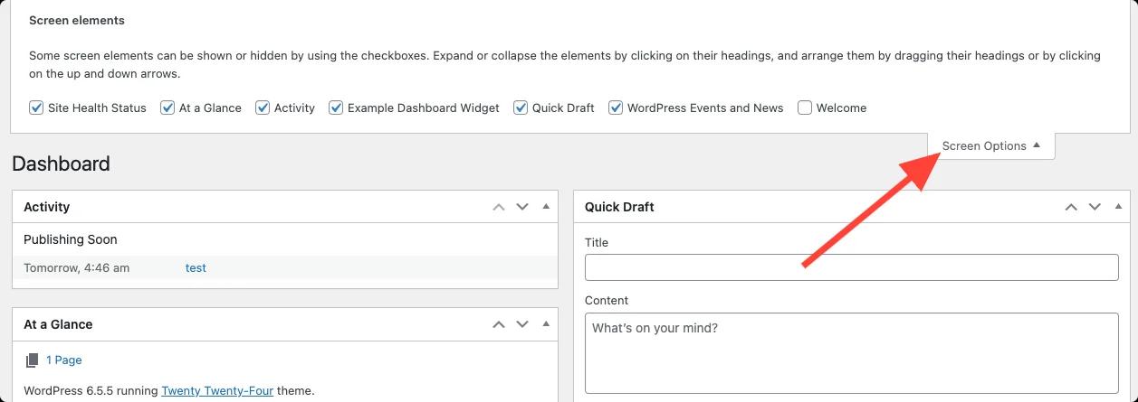Move the Activity widget down

point(522,207)
